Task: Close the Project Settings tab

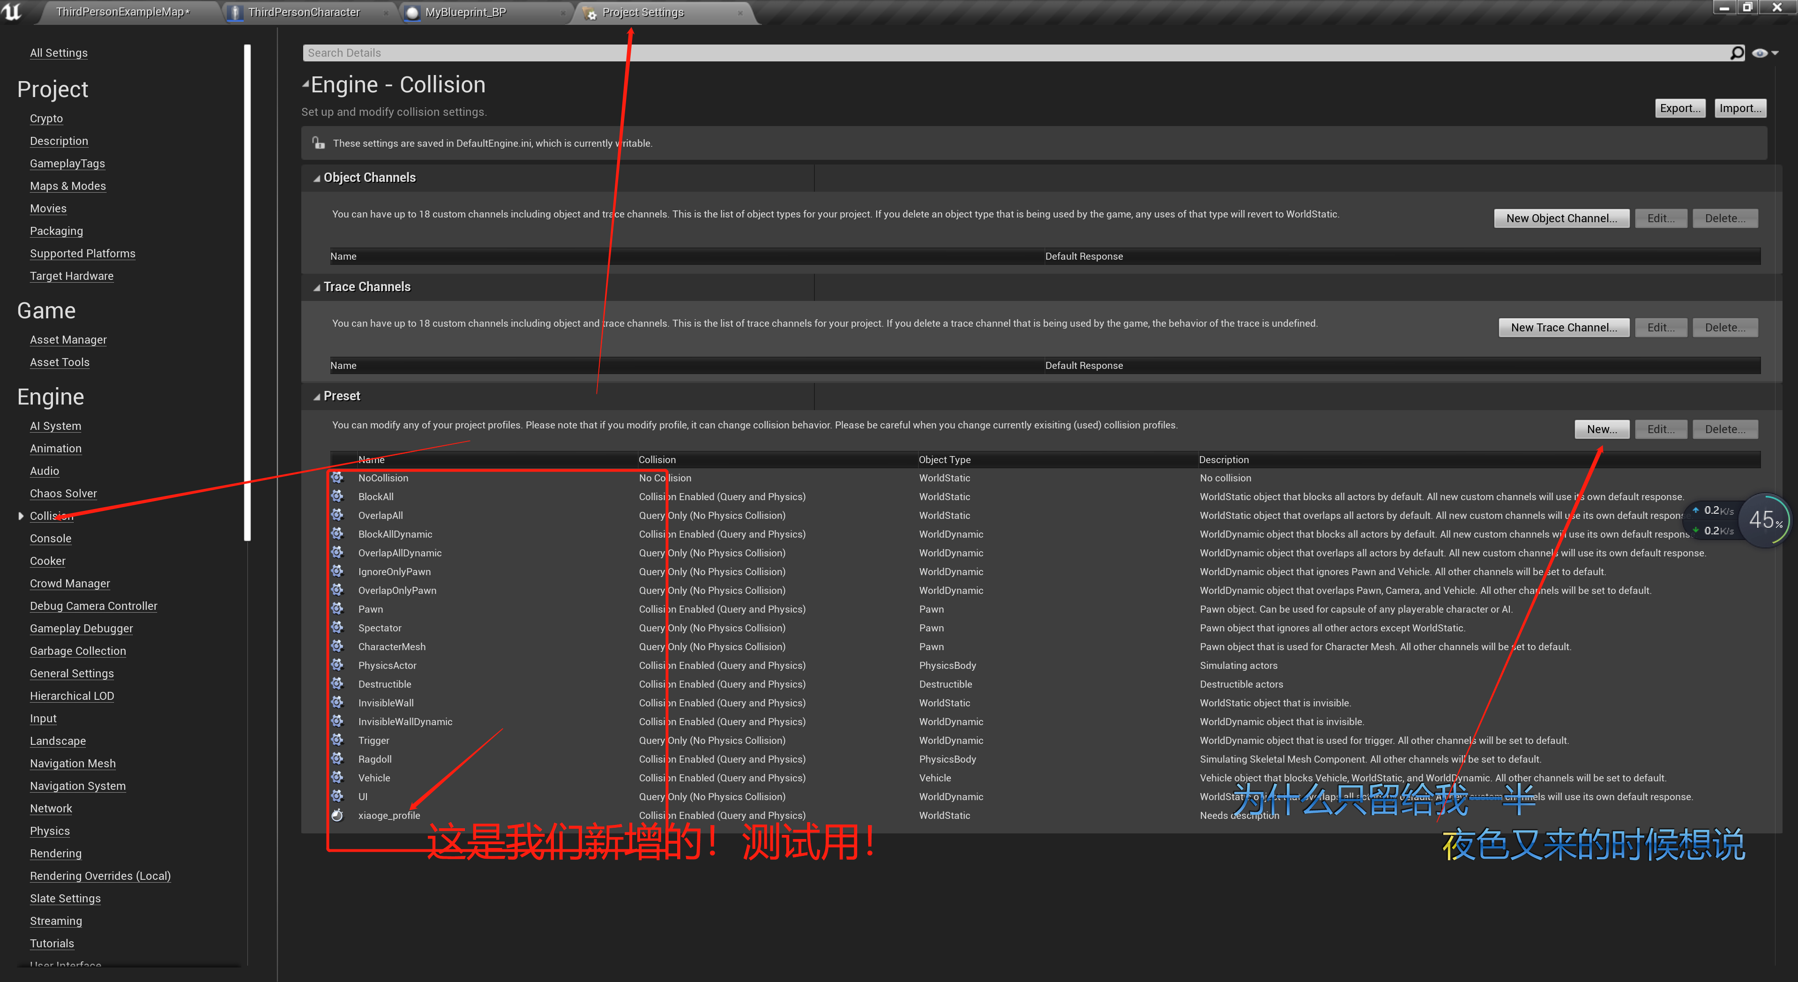Action: coord(740,13)
